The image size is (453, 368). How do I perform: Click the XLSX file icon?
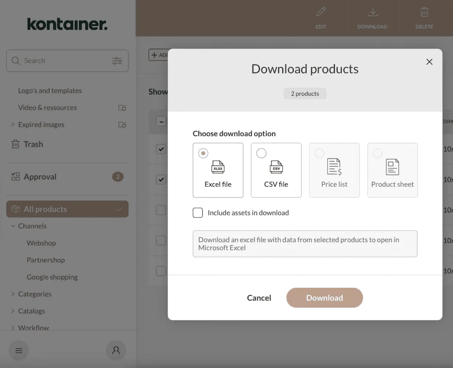click(x=218, y=167)
